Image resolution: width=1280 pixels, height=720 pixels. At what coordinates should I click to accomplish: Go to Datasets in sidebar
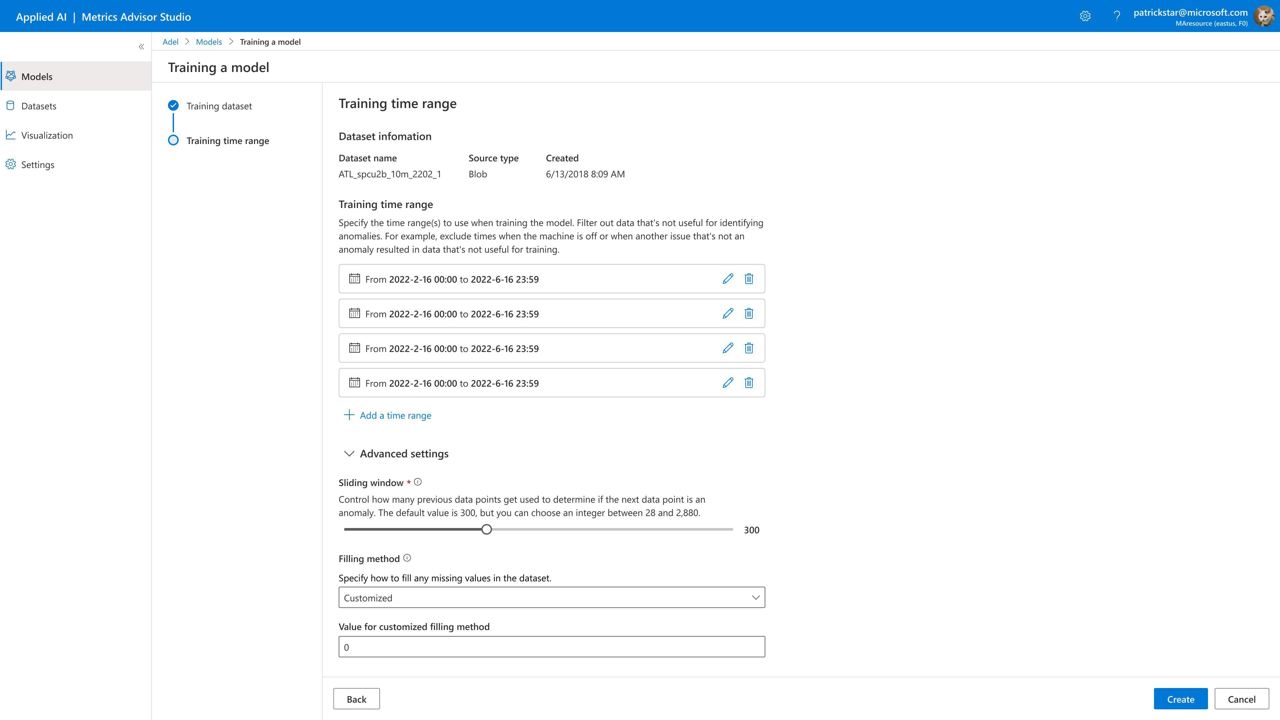point(39,106)
